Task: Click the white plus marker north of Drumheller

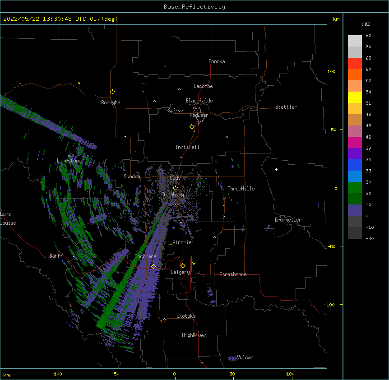Action: click(x=276, y=169)
